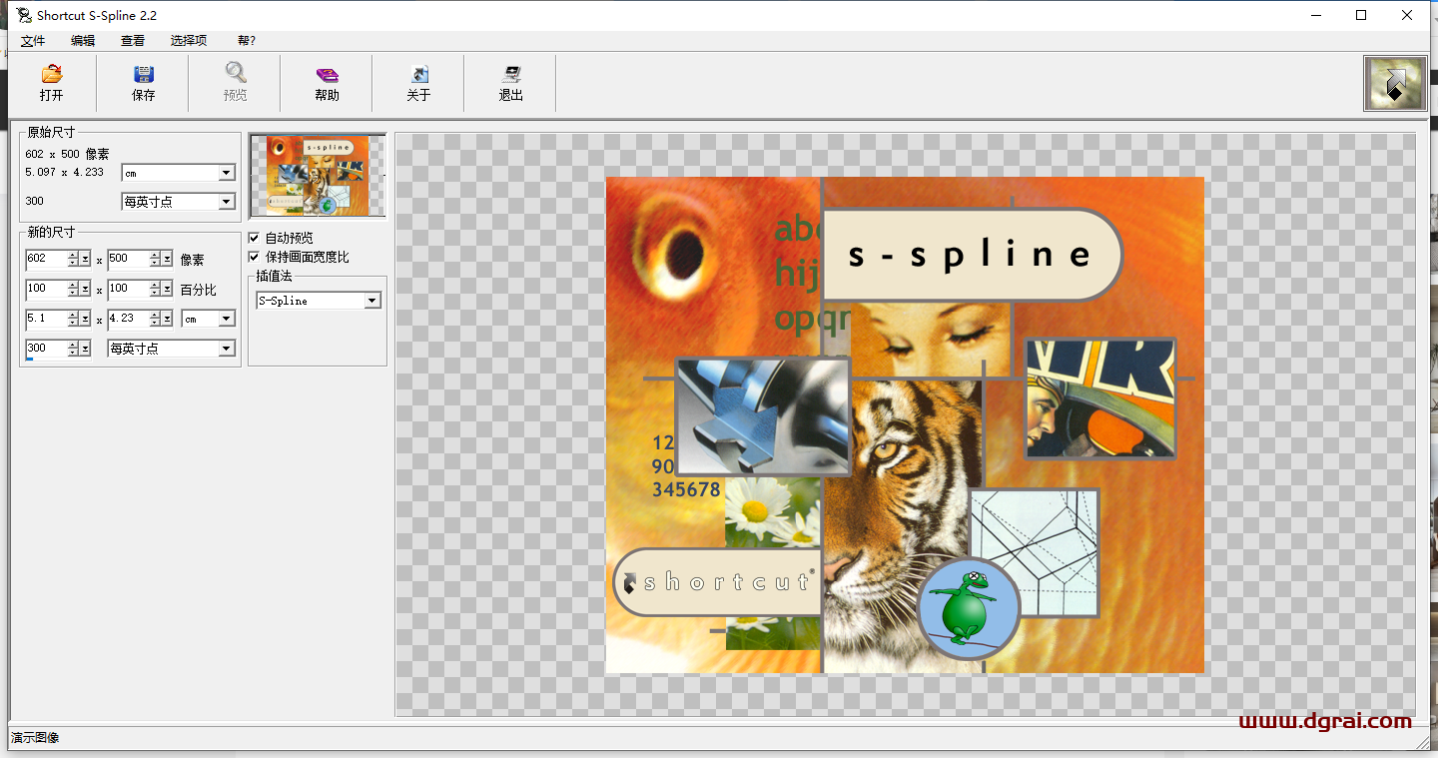Click the '602 x 500 像素' original size text
1438x758 pixels.
coord(68,154)
